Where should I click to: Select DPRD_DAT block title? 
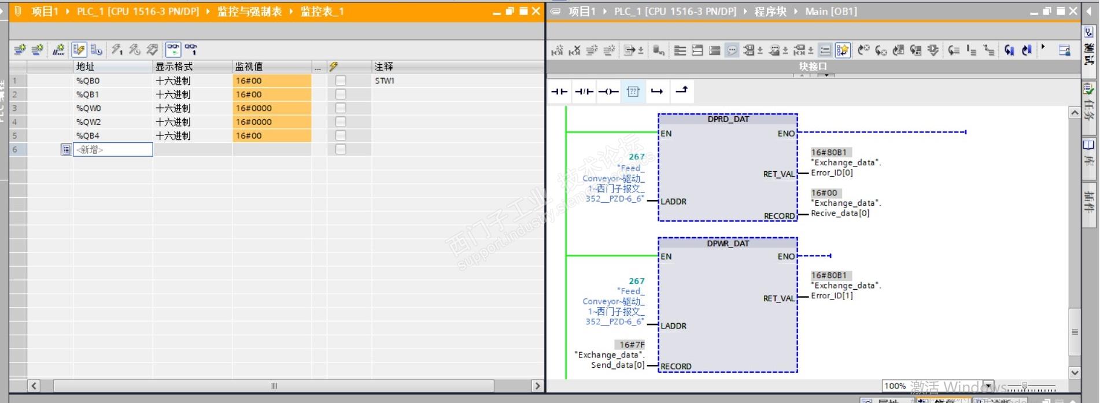728,119
